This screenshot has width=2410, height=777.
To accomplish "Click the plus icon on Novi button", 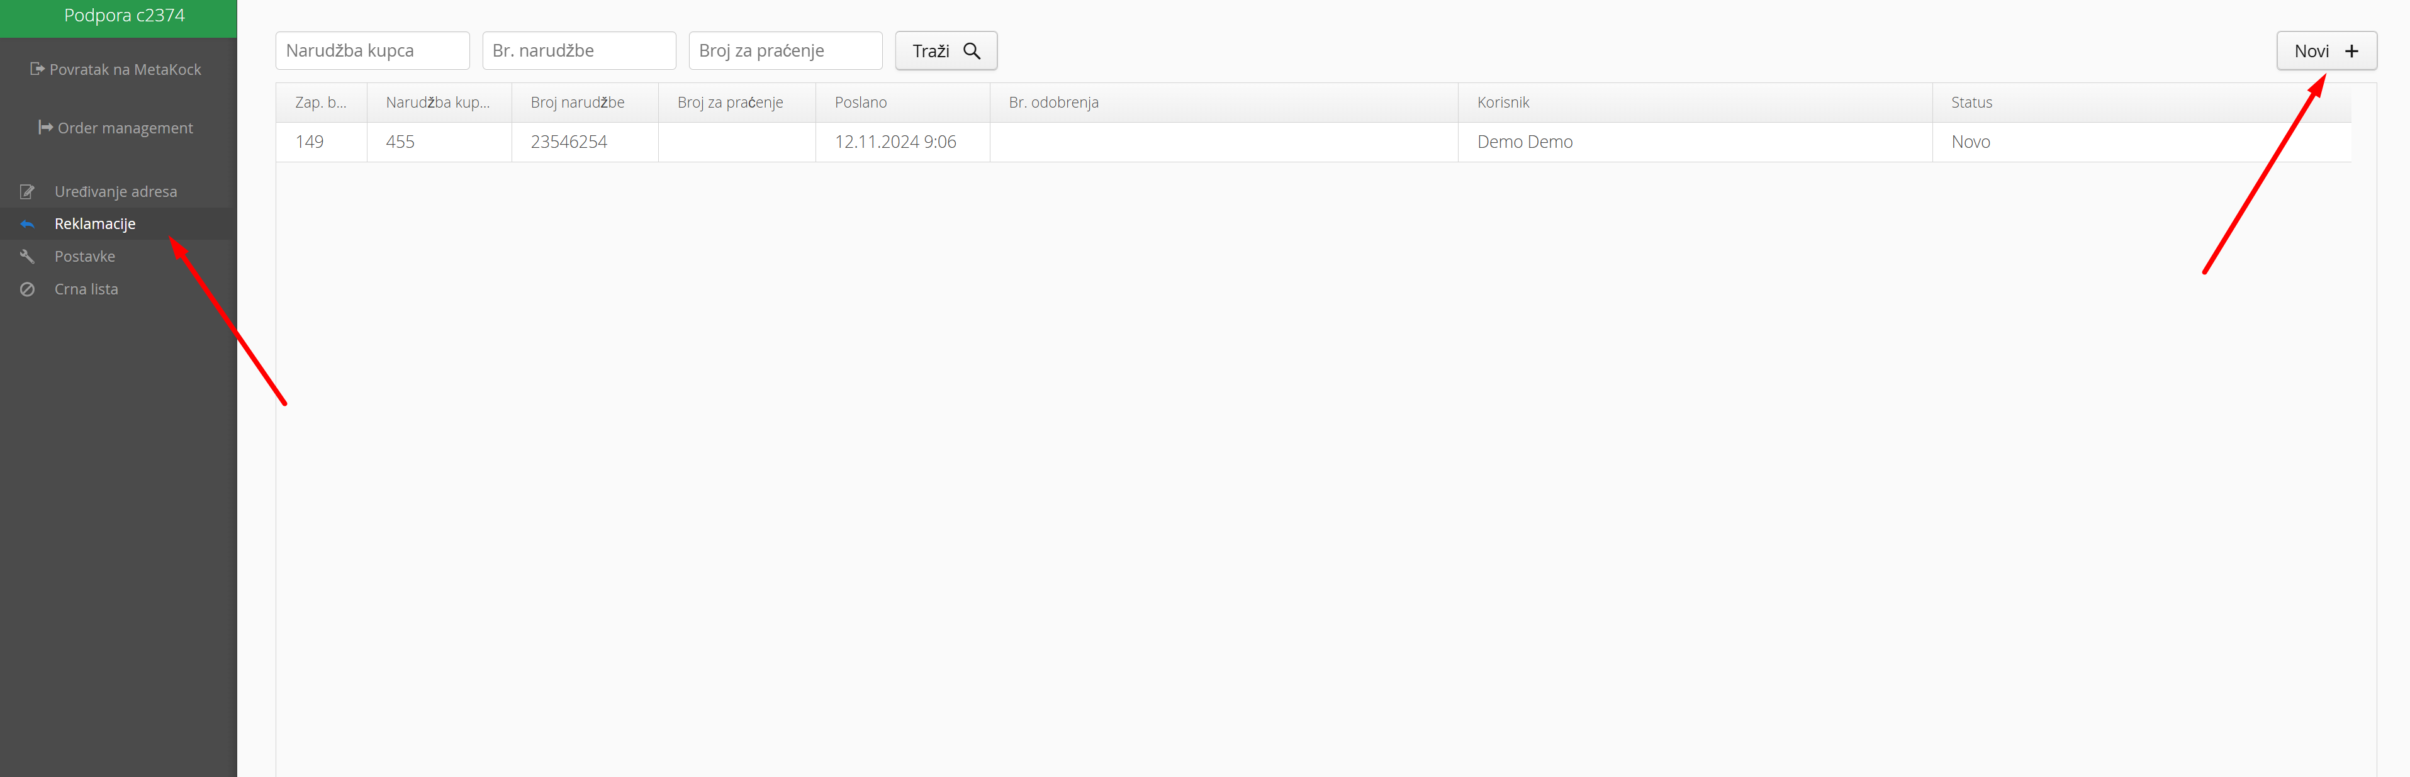I will [x=2351, y=50].
